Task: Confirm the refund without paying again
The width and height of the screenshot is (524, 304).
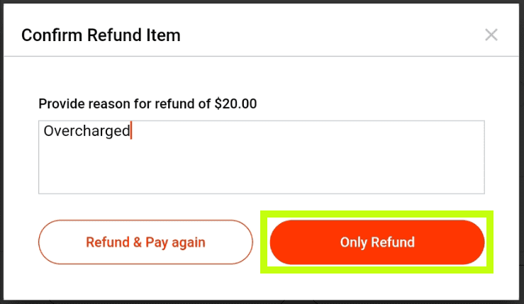Action: click(x=377, y=242)
